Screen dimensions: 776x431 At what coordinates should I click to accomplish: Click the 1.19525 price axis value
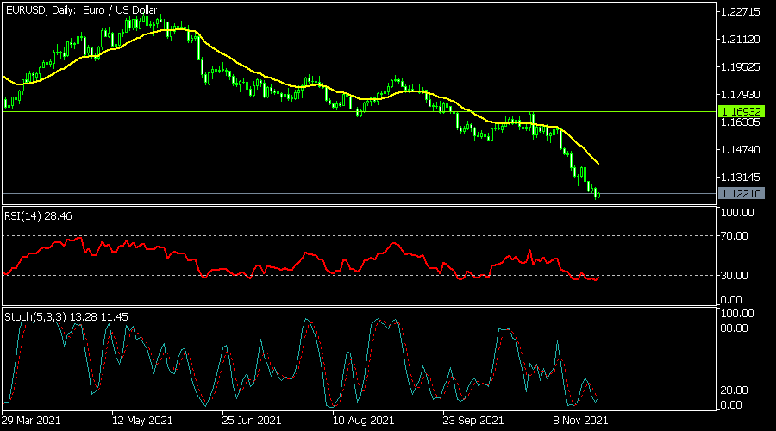click(x=741, y=66)
